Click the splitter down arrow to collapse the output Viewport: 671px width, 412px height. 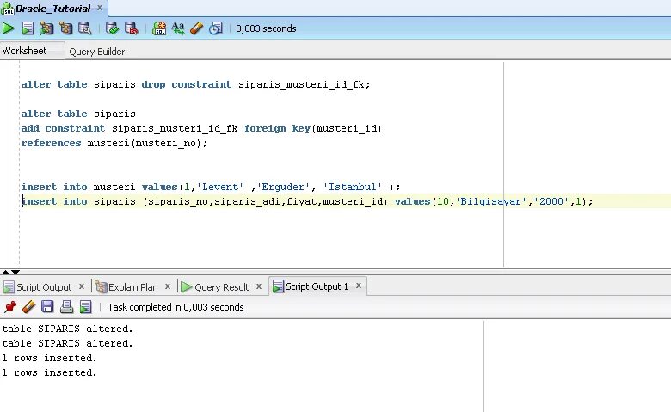click(x=15, y=272)
